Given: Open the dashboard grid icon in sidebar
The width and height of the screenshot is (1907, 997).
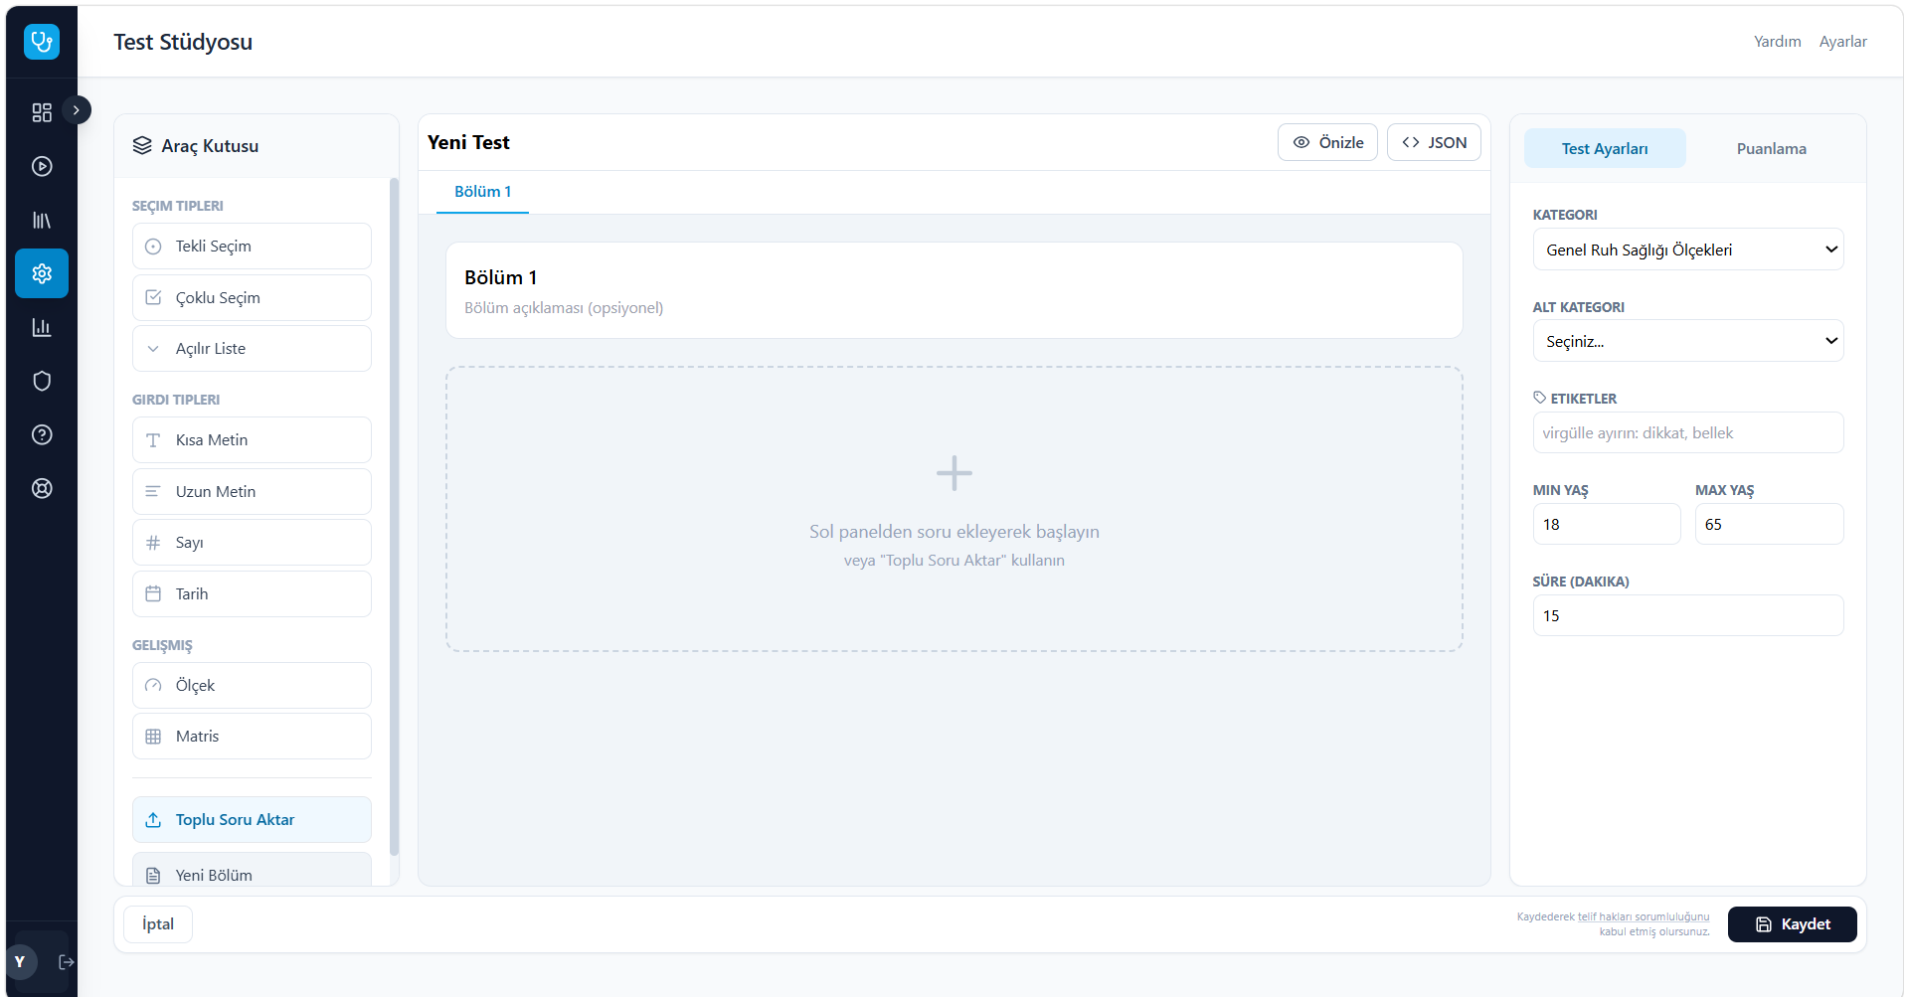Looking at the screenshot, I should click(x=42, y=112).
